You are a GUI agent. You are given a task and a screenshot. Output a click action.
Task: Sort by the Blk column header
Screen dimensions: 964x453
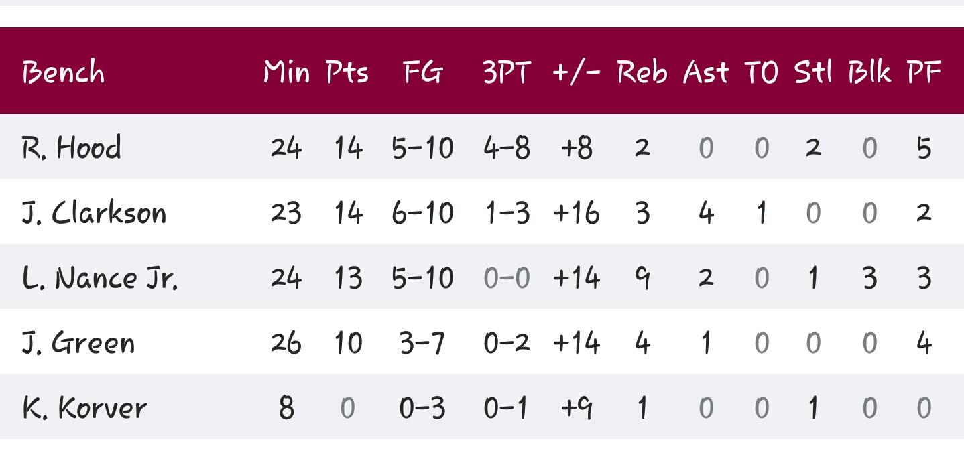point(869,72)
